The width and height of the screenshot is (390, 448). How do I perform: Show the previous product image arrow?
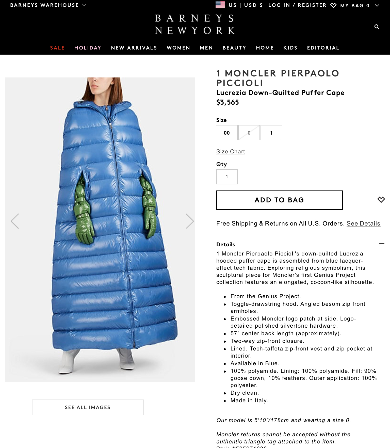[15, 221]
